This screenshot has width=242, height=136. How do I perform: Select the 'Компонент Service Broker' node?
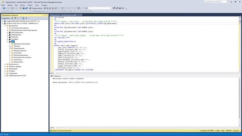pyautogui.click(x=22, y=57)
